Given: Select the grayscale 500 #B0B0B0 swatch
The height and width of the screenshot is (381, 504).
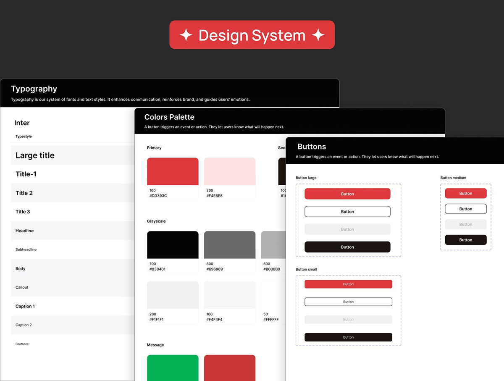Looking at the screenshot, I should coord(273,245).
